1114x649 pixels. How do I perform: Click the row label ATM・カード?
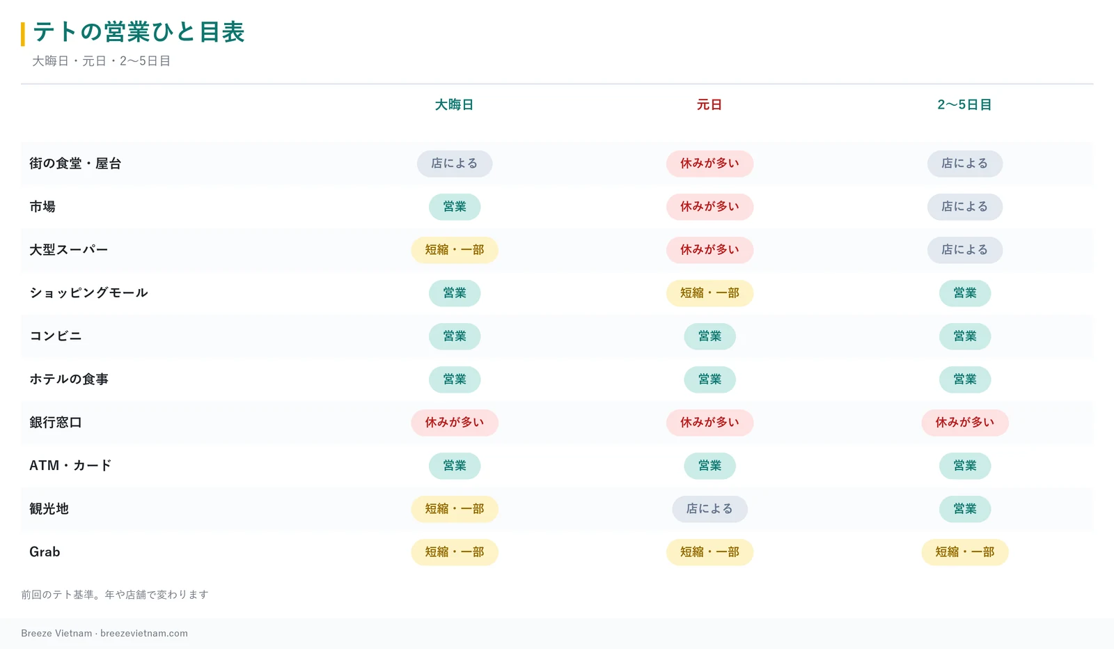[x=70, y=466]
